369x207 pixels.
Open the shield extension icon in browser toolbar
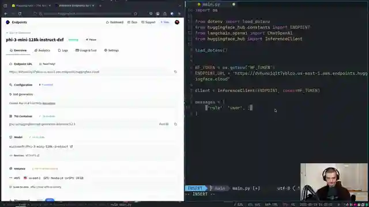[x=151, y=14]
